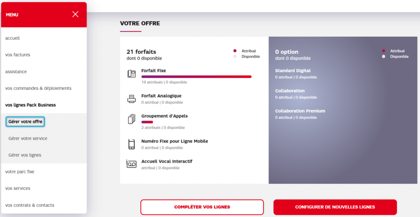Screen dimensions: 420x217
Task: Click Configurer de nouvelles lignes button
Action: click(335, 207)
